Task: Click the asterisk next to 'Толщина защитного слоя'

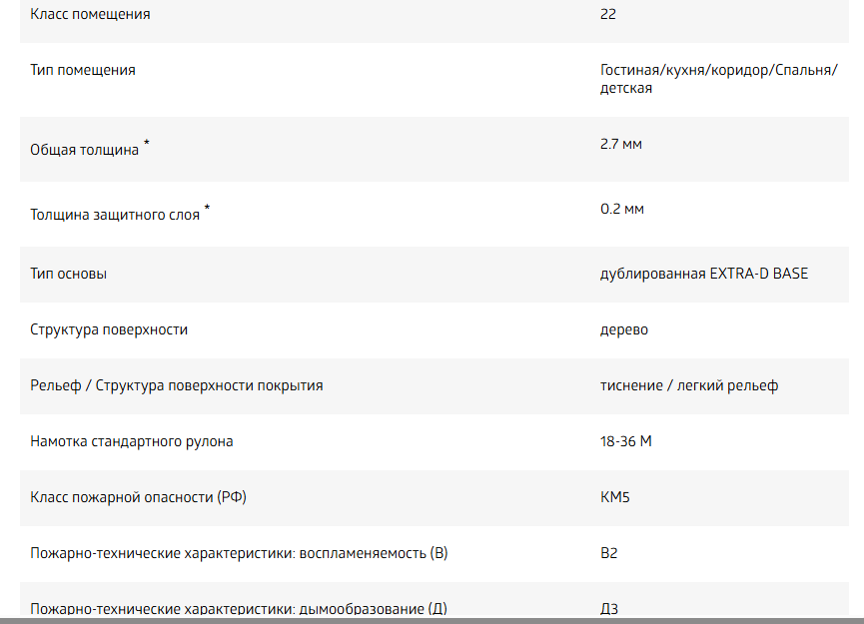Action: pyautogui.click(x=207, y=208)
